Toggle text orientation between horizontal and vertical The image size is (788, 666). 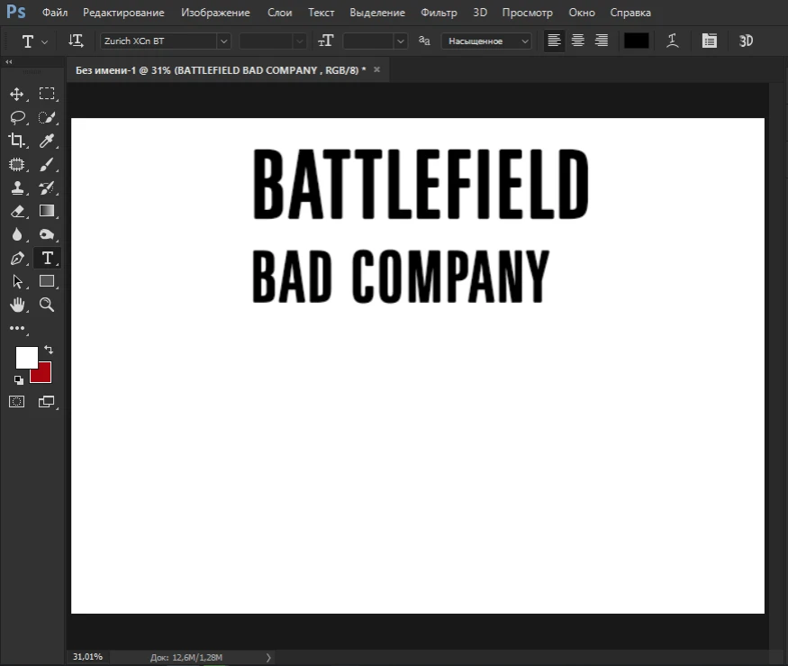[76, 41]
